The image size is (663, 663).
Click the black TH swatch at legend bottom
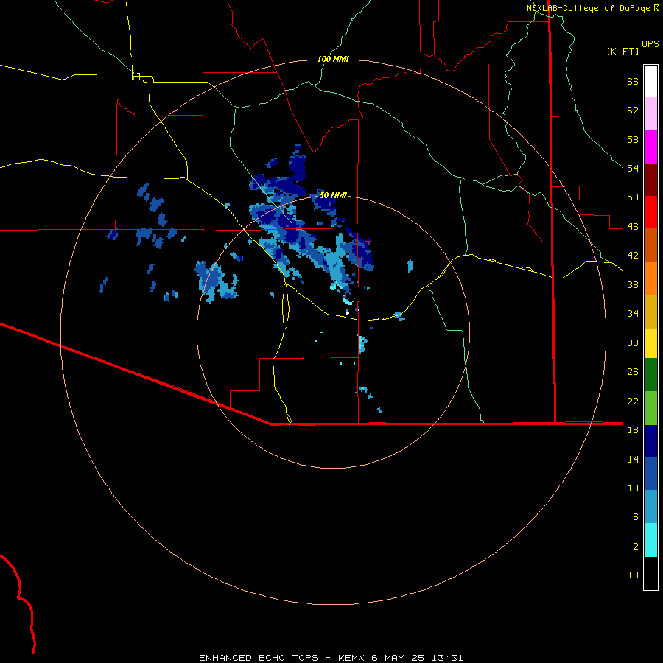[650, 573]
